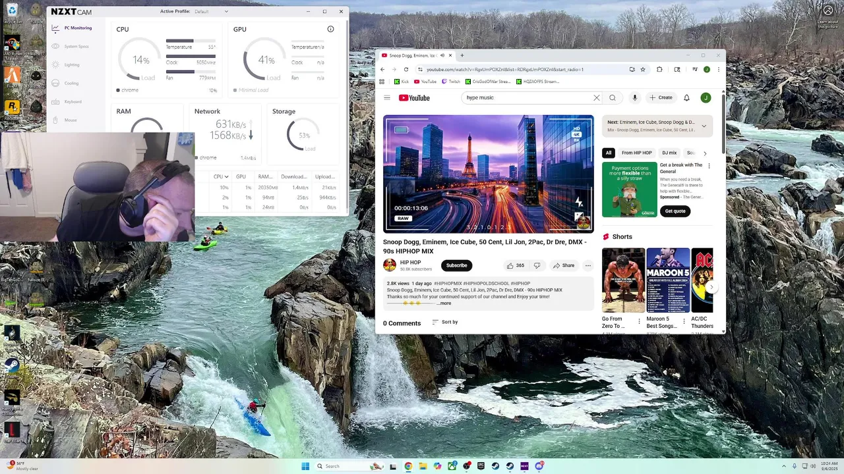Open the YouTube account avatar J
844x474 pixels.
[706, 97]
